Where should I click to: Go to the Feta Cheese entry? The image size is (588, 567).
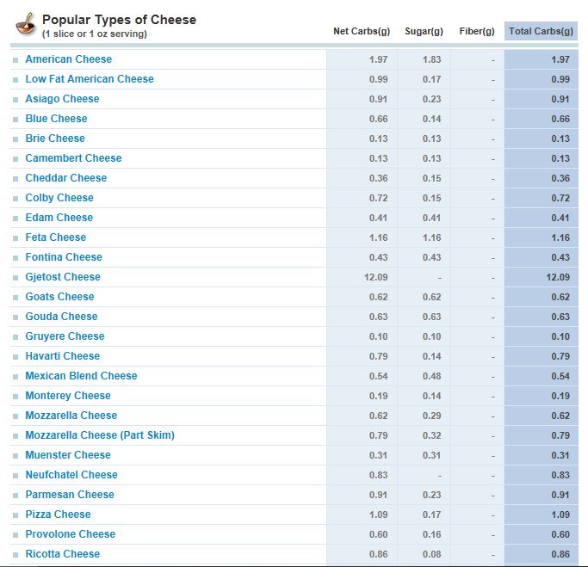56,237
